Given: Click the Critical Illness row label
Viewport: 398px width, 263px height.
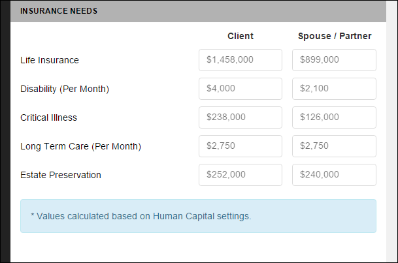Looking at the screenshot, I should [48, 117].
